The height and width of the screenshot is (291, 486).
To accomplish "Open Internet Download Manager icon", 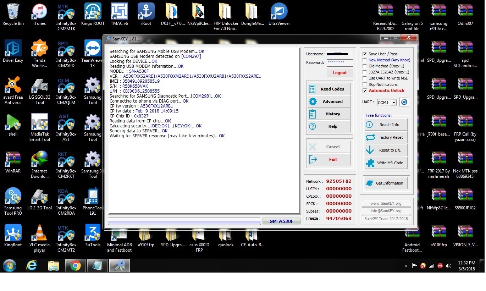I will pos(39,165).
